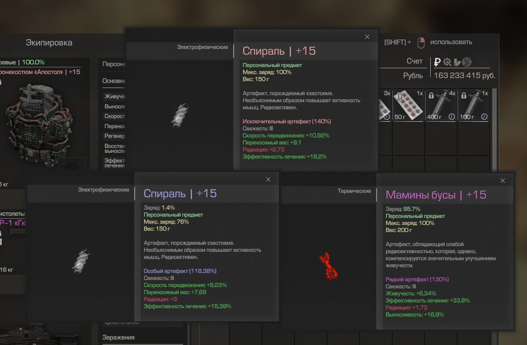Click the lock icon on the 50 g pills
527x345 pixels.
[399, 95]
